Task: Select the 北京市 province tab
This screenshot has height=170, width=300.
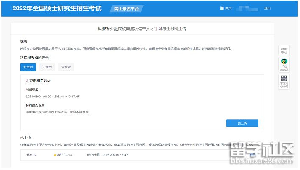Action: point(28,67)
